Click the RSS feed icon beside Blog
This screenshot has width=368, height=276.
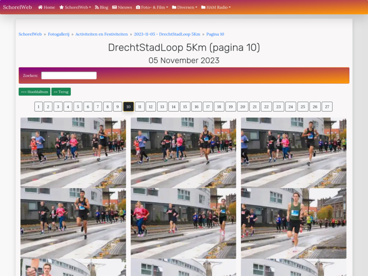pyautogui.click(x=97, y=7)
